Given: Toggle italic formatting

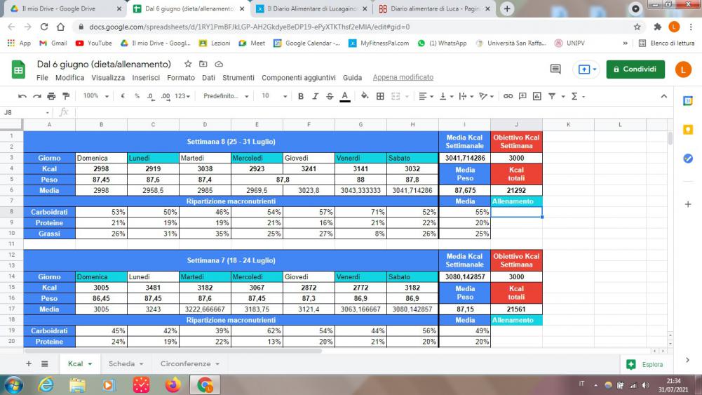Looking at the screenshot, I should [x=315, y=96].
